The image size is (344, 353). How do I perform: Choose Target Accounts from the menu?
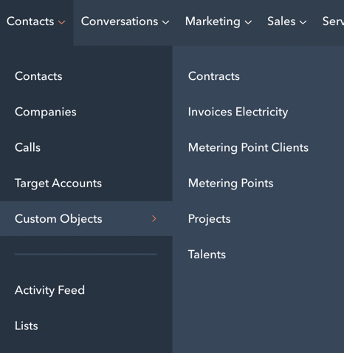(x=58, y=184)
